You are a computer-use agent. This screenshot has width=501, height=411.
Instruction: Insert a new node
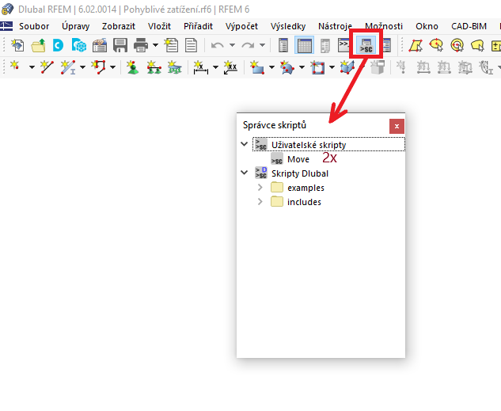click(15, 67)
